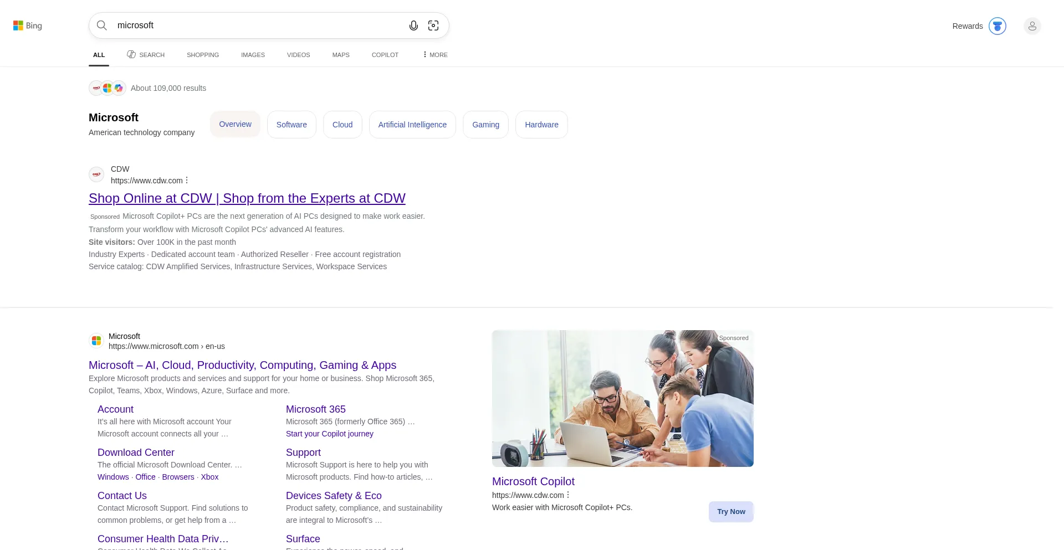Select the Overview chip
The width and height of the screenshot is (1064, 550).
[235, 124]
